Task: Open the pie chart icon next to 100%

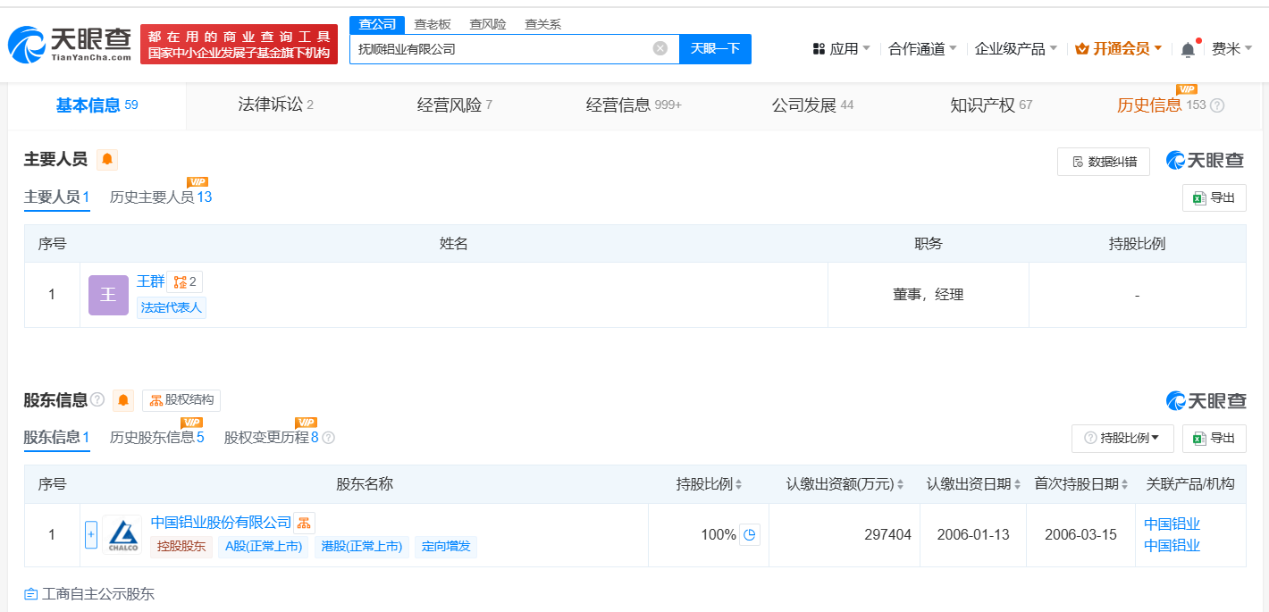Action: click(x=750, y=535)
